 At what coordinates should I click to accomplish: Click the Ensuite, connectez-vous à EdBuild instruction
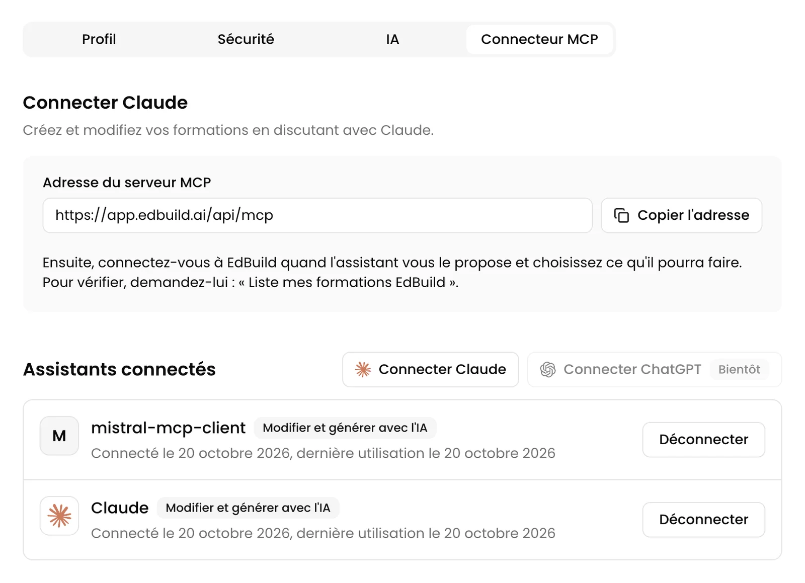click(392, 272)
